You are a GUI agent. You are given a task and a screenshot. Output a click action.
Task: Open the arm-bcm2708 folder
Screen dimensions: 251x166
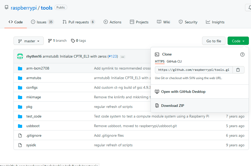tap(38, 68)
